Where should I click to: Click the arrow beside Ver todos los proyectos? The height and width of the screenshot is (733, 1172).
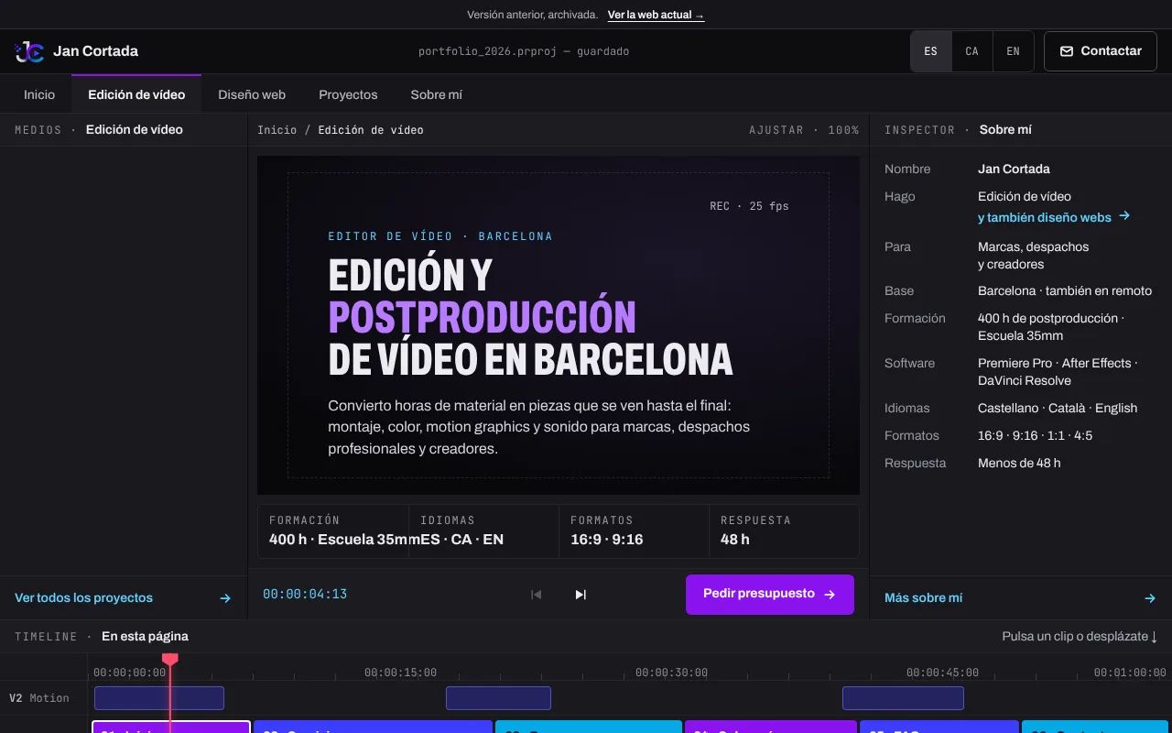pos(225,598)
